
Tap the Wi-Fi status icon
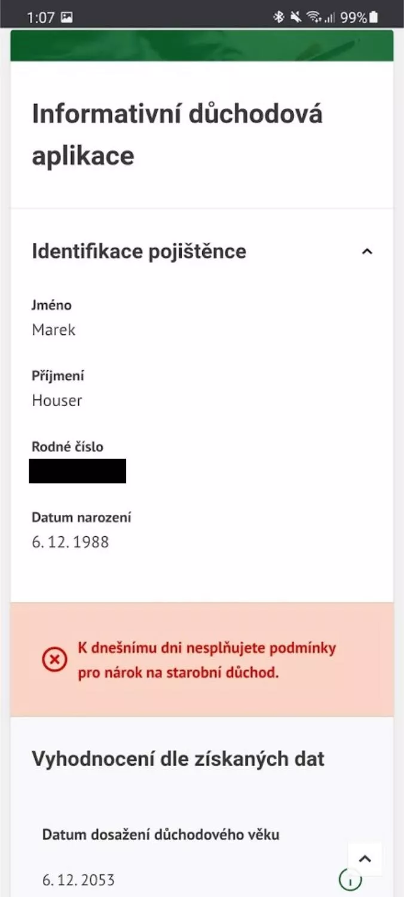[314, 17]
